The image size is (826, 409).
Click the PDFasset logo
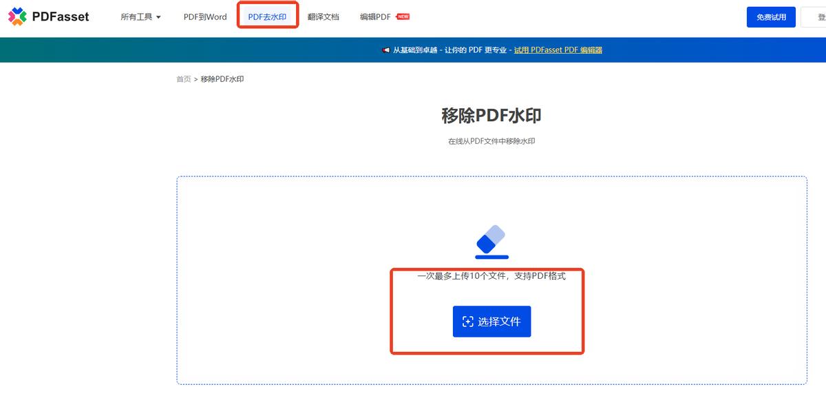click(48, 17)
